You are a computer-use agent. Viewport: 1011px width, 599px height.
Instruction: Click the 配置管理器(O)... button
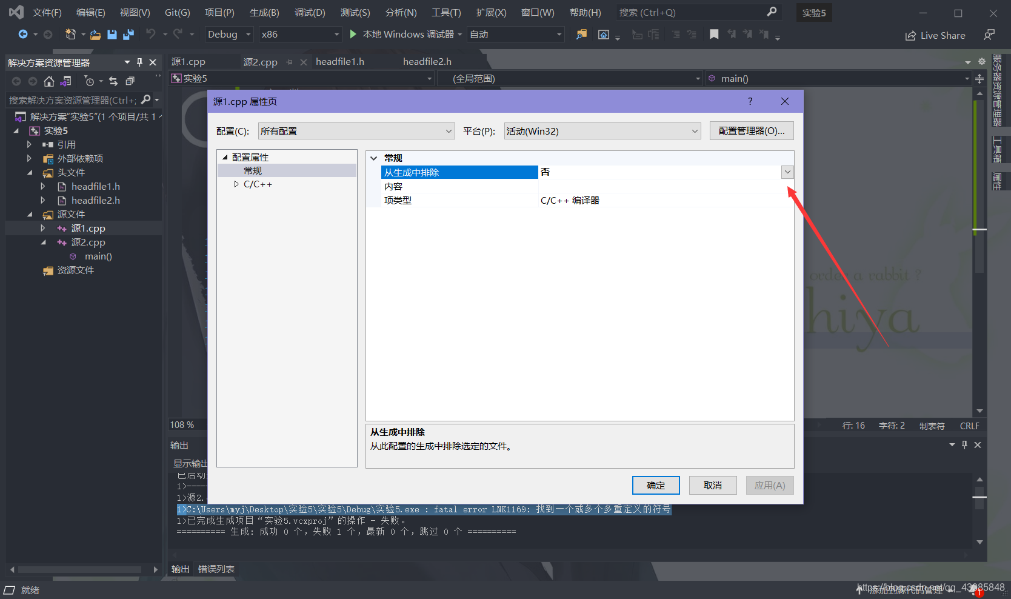coord(752,131)
